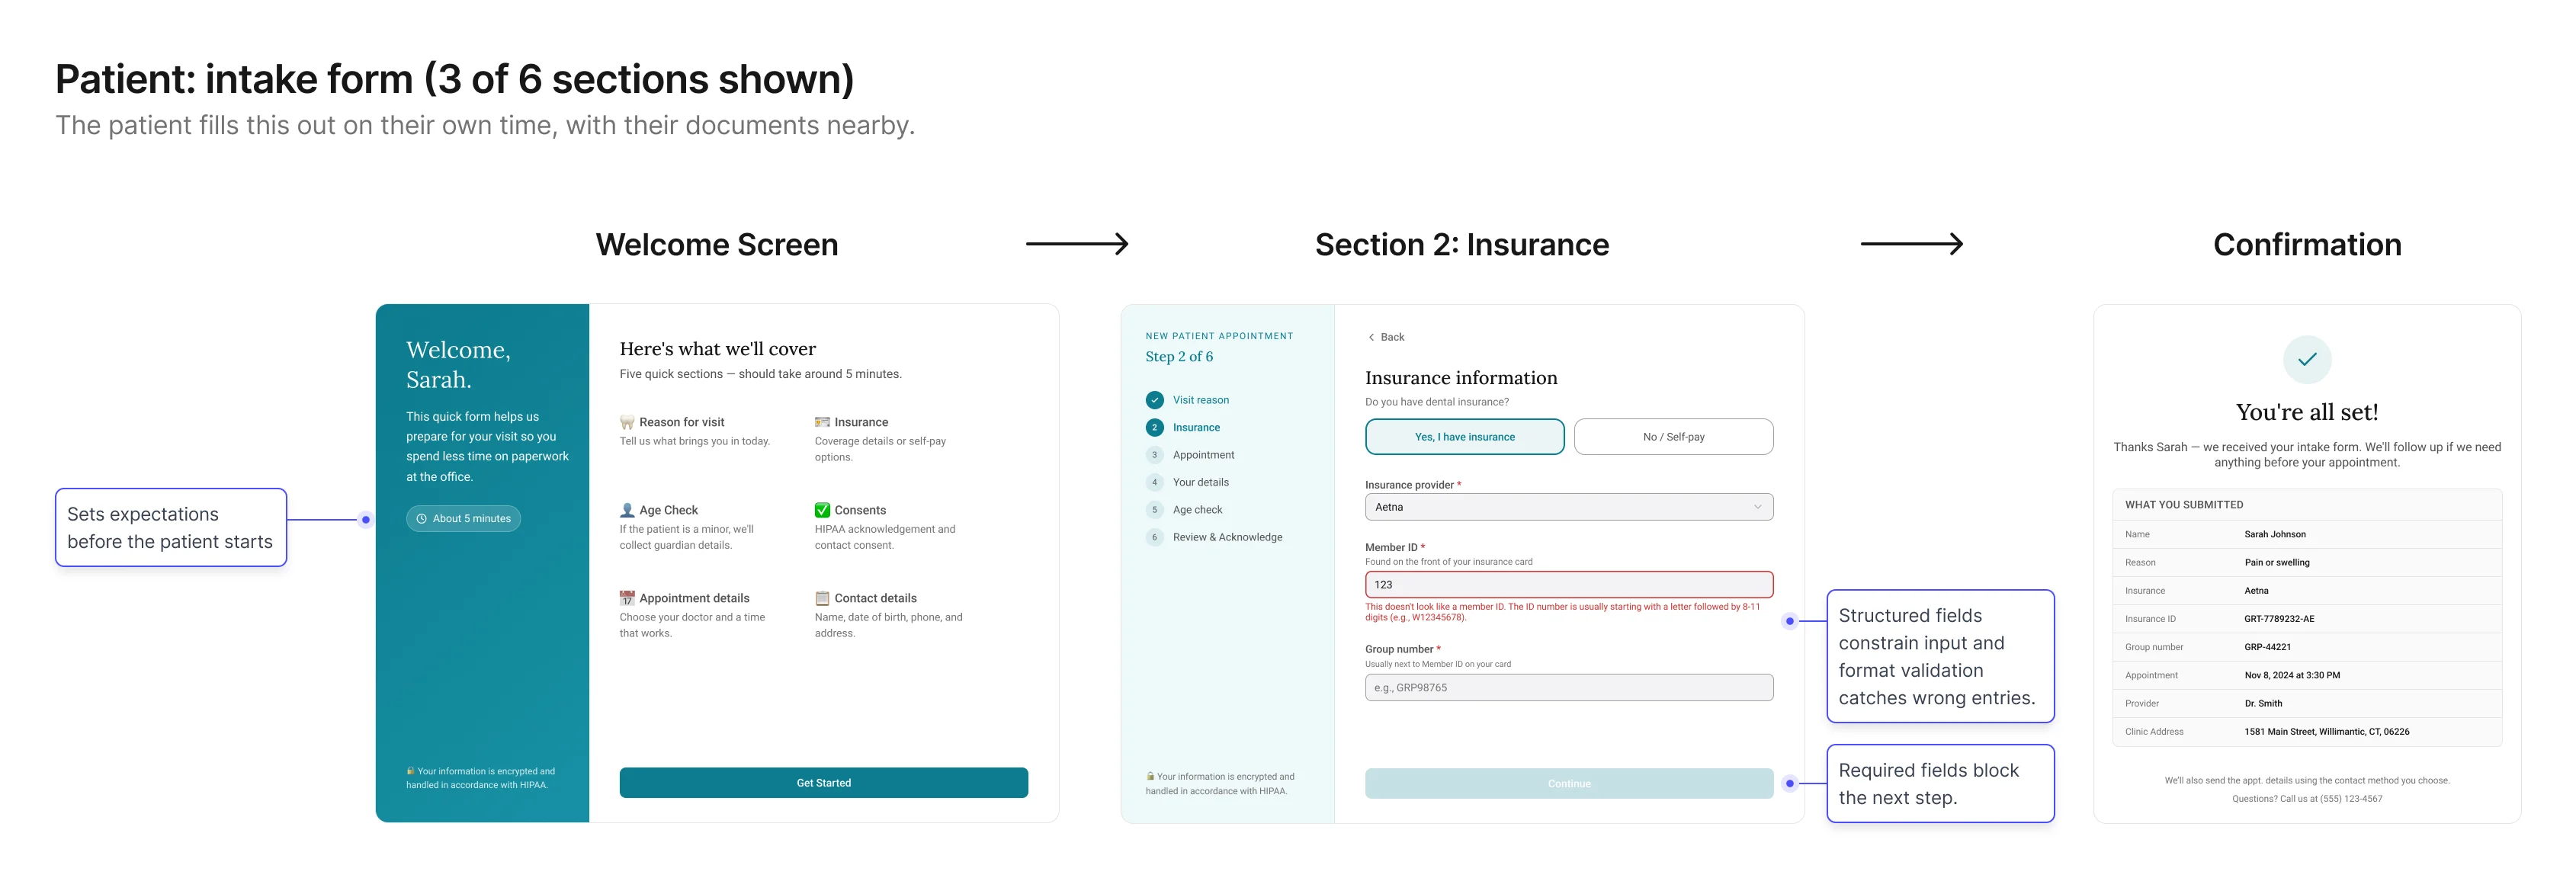The width and height of the screenshot is (2576, 878).
Task: Click the dropdown chevron next to Aetna
Action: pos(1757,507)
